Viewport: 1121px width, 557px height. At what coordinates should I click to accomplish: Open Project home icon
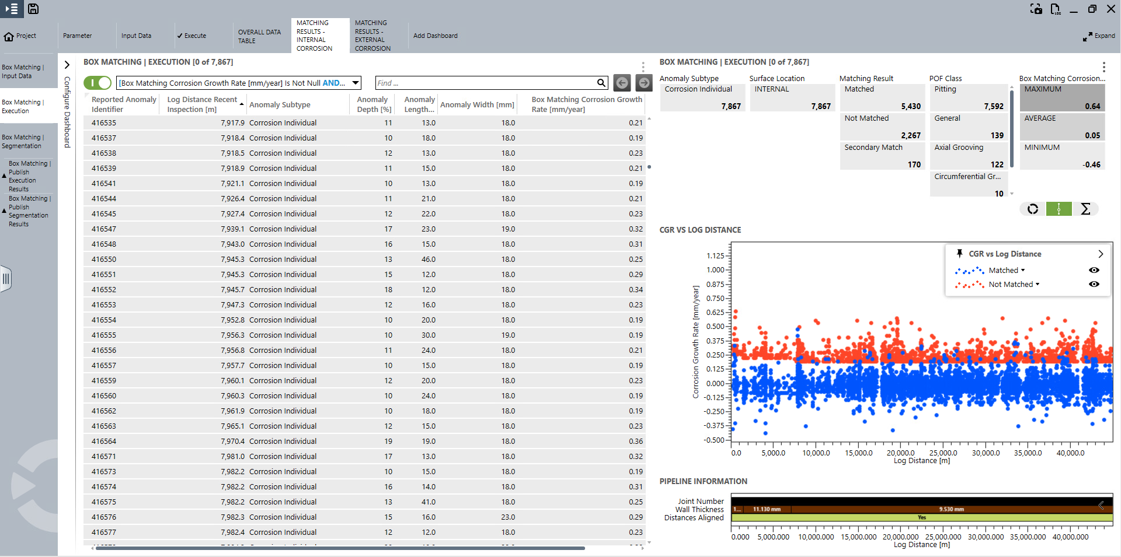tap(9, 36)
